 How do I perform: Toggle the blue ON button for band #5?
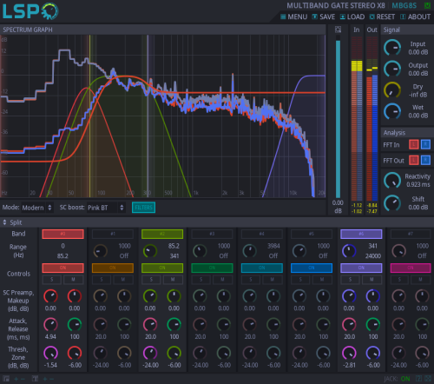pos(312,268)
